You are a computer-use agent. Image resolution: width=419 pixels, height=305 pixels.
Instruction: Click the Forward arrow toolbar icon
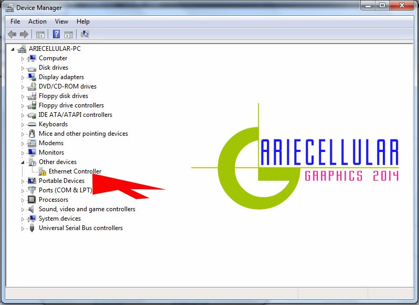pos(24,34)
